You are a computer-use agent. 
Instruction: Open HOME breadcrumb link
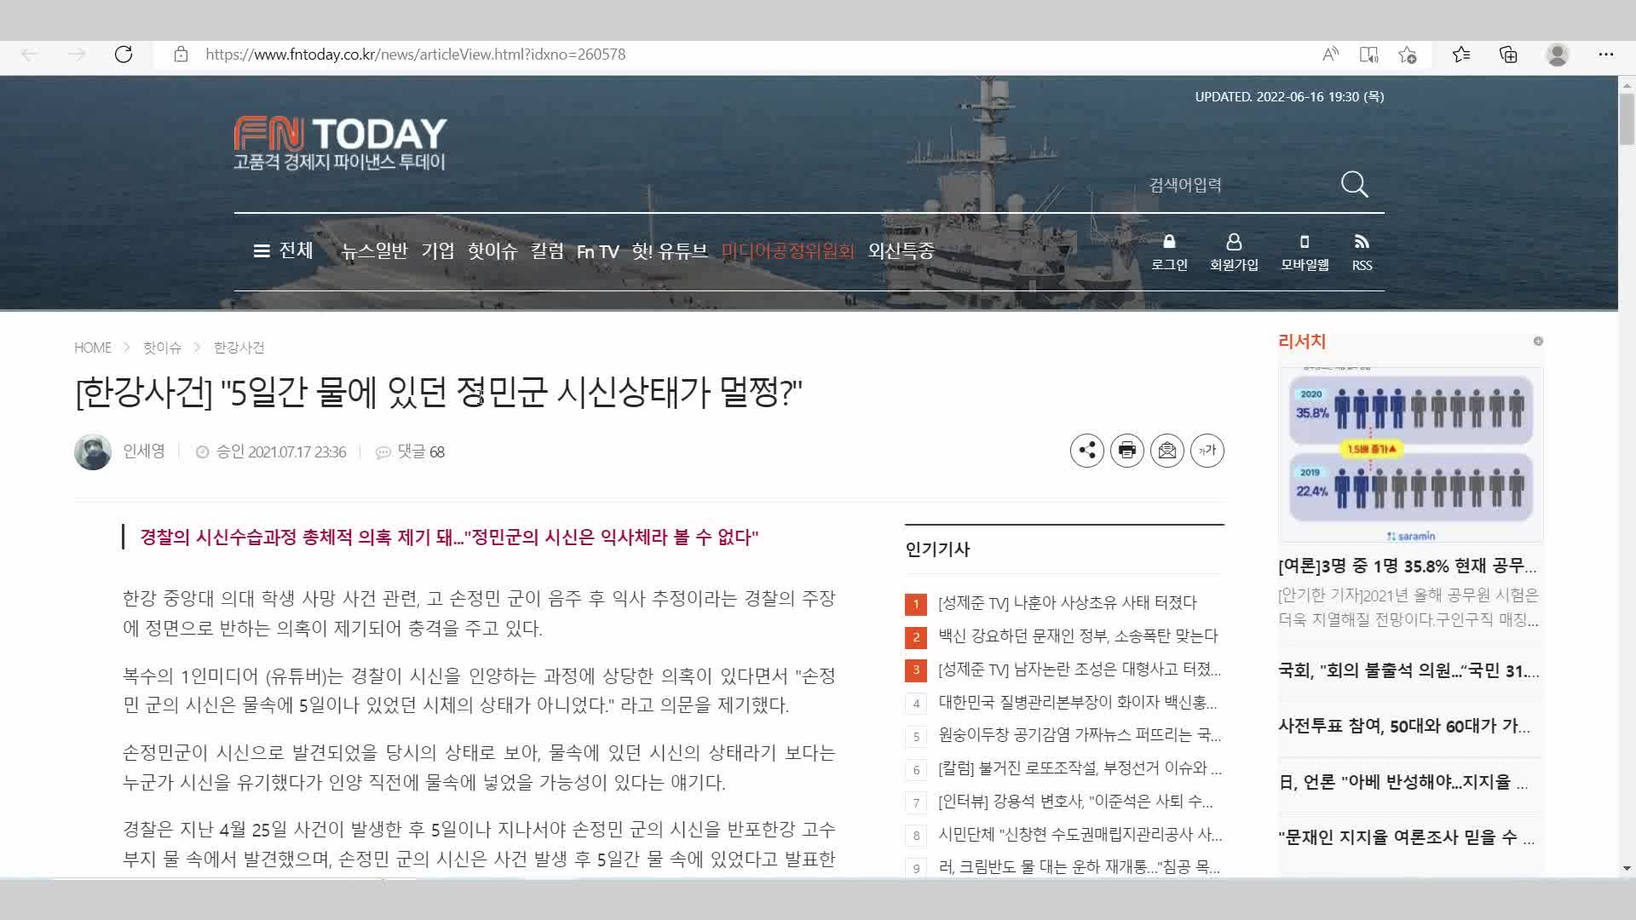pos(93,348)
